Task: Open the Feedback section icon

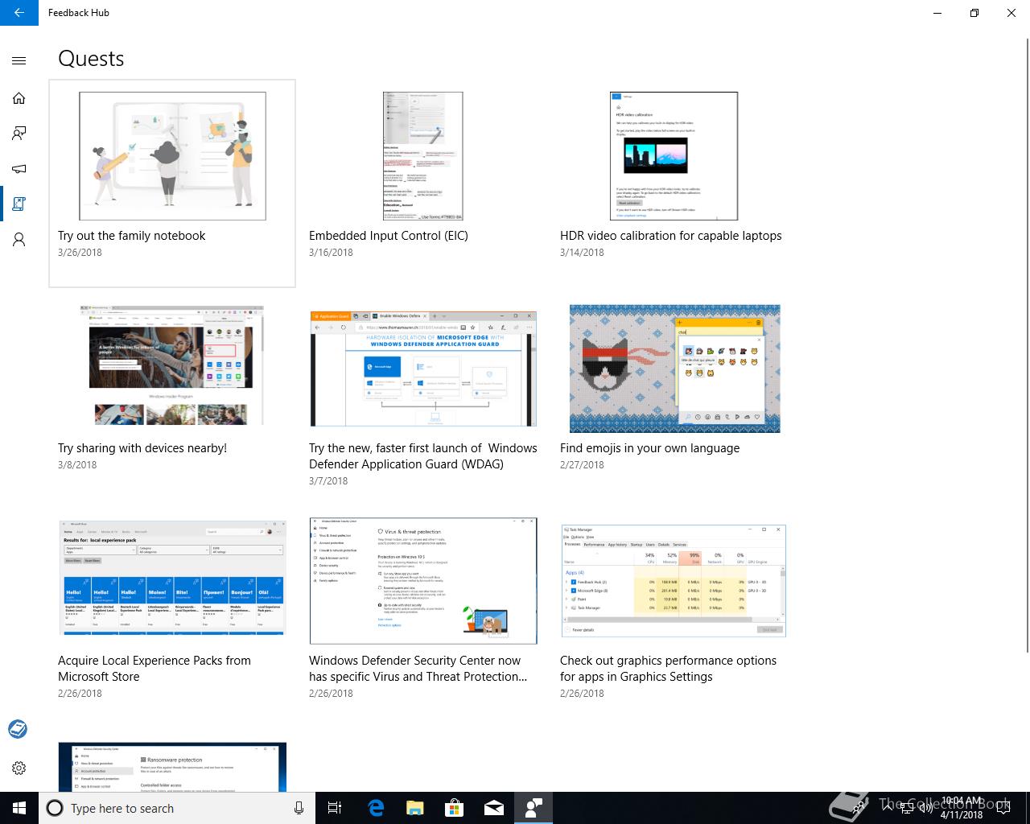Action: coord(19,134)
